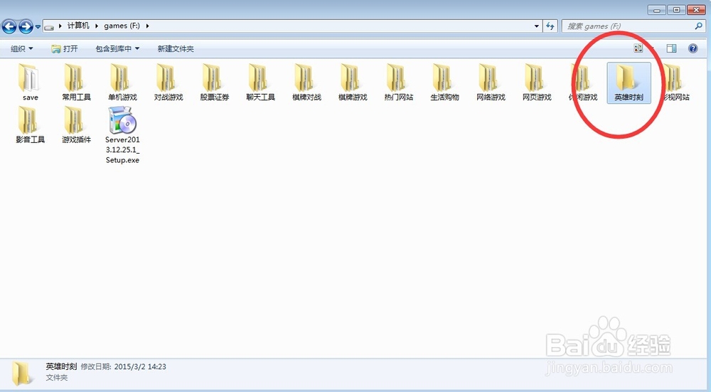Click the 英雄时刻 folder icon in details pane
This screenshot has height=392, width=711.
21,373
